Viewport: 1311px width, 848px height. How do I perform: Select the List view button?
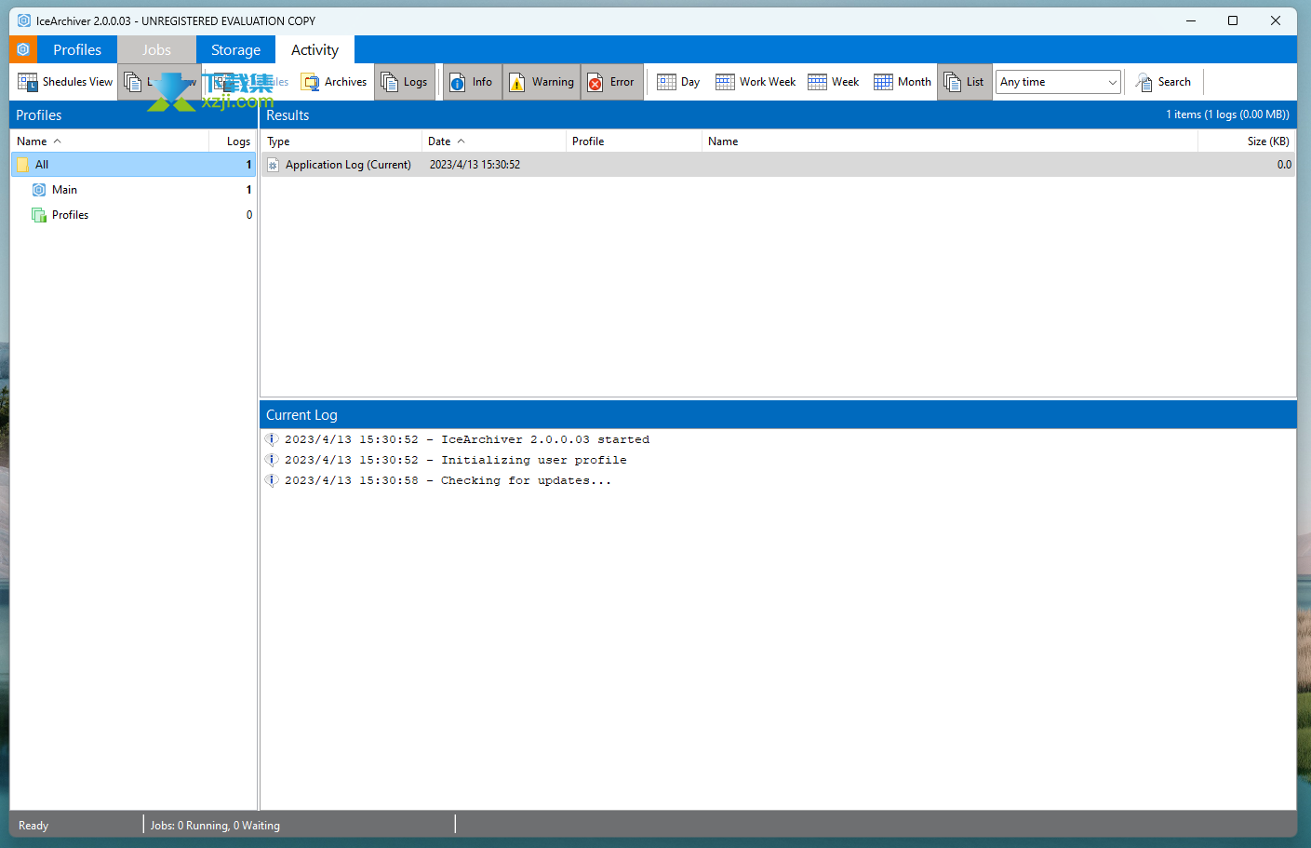(964, 82)
